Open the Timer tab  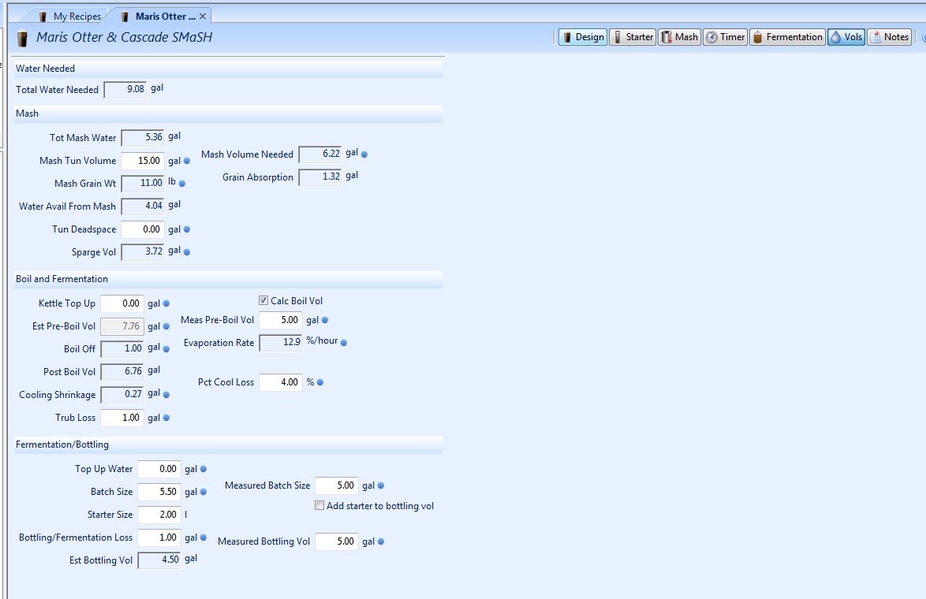point(725,37)
